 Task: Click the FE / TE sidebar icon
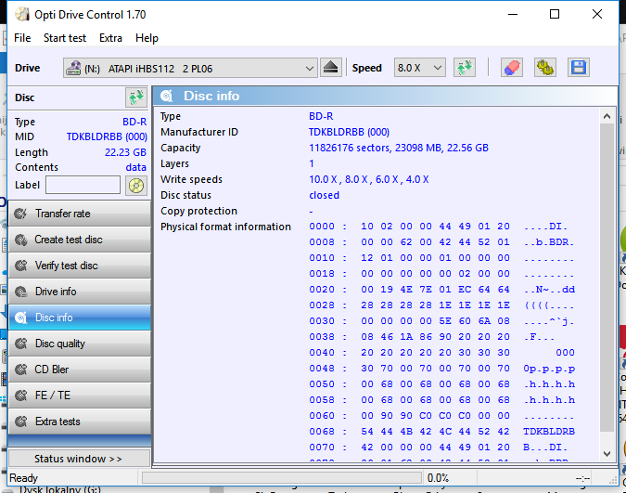tap(20, 396)
